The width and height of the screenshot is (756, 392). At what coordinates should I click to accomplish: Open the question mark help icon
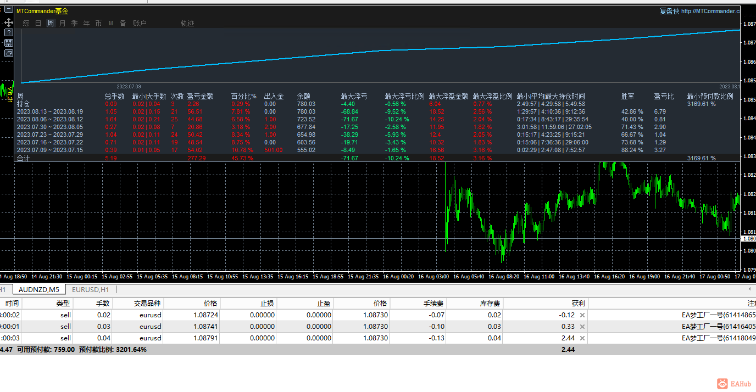point(8,32)
